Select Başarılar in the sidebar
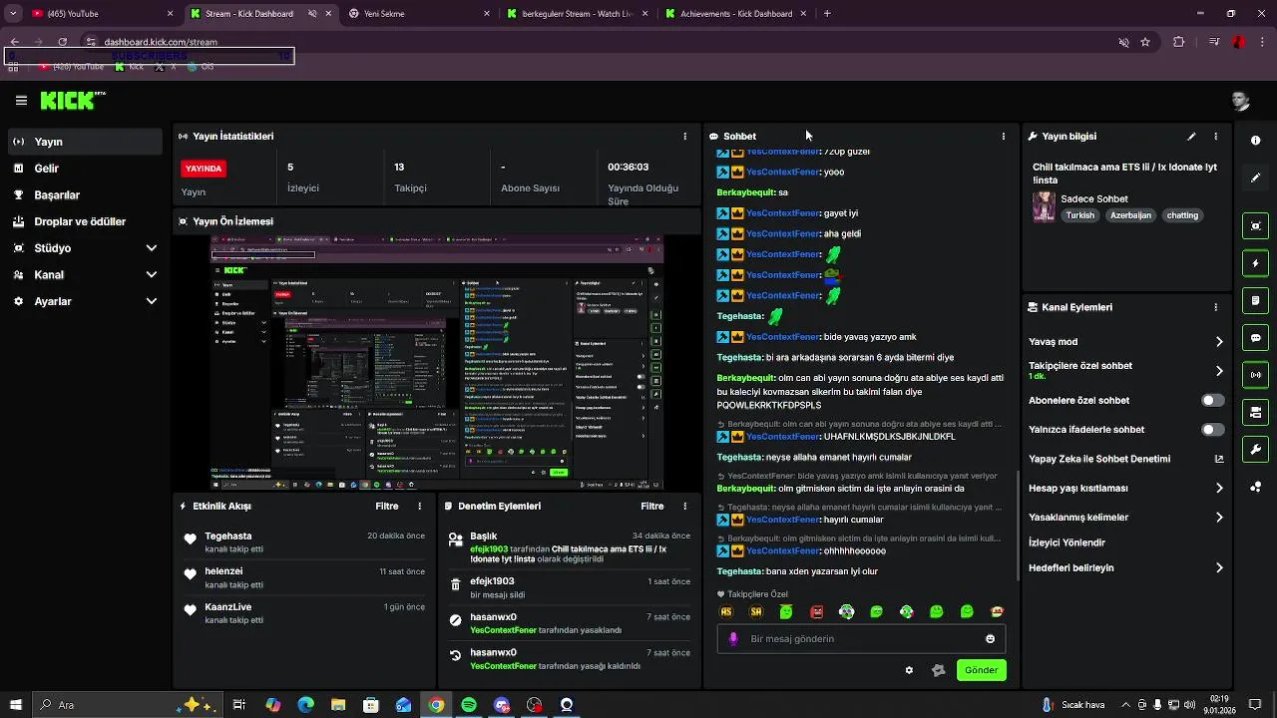Screen dimensions: 1277x718 pos(86,195)
